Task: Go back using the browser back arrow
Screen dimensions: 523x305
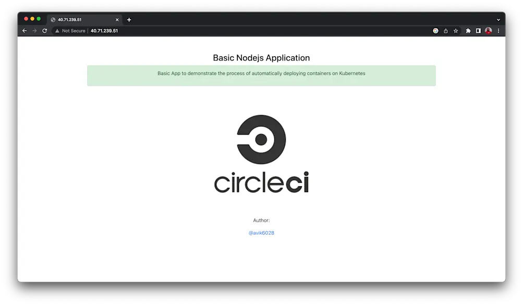Action: (25, 31)
